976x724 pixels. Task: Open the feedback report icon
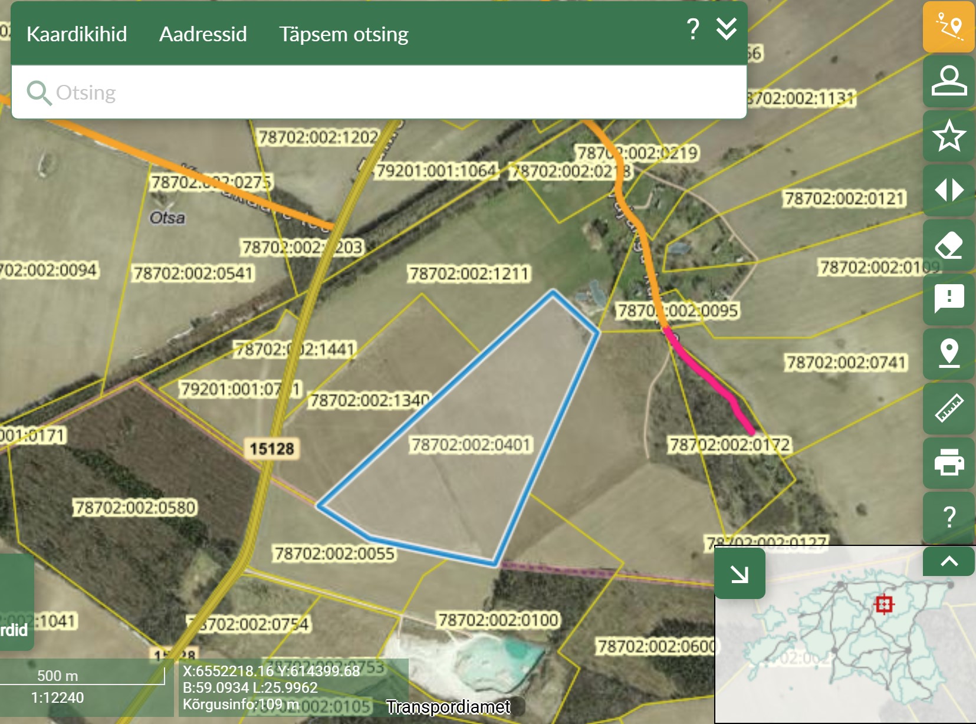click(948, 299)
